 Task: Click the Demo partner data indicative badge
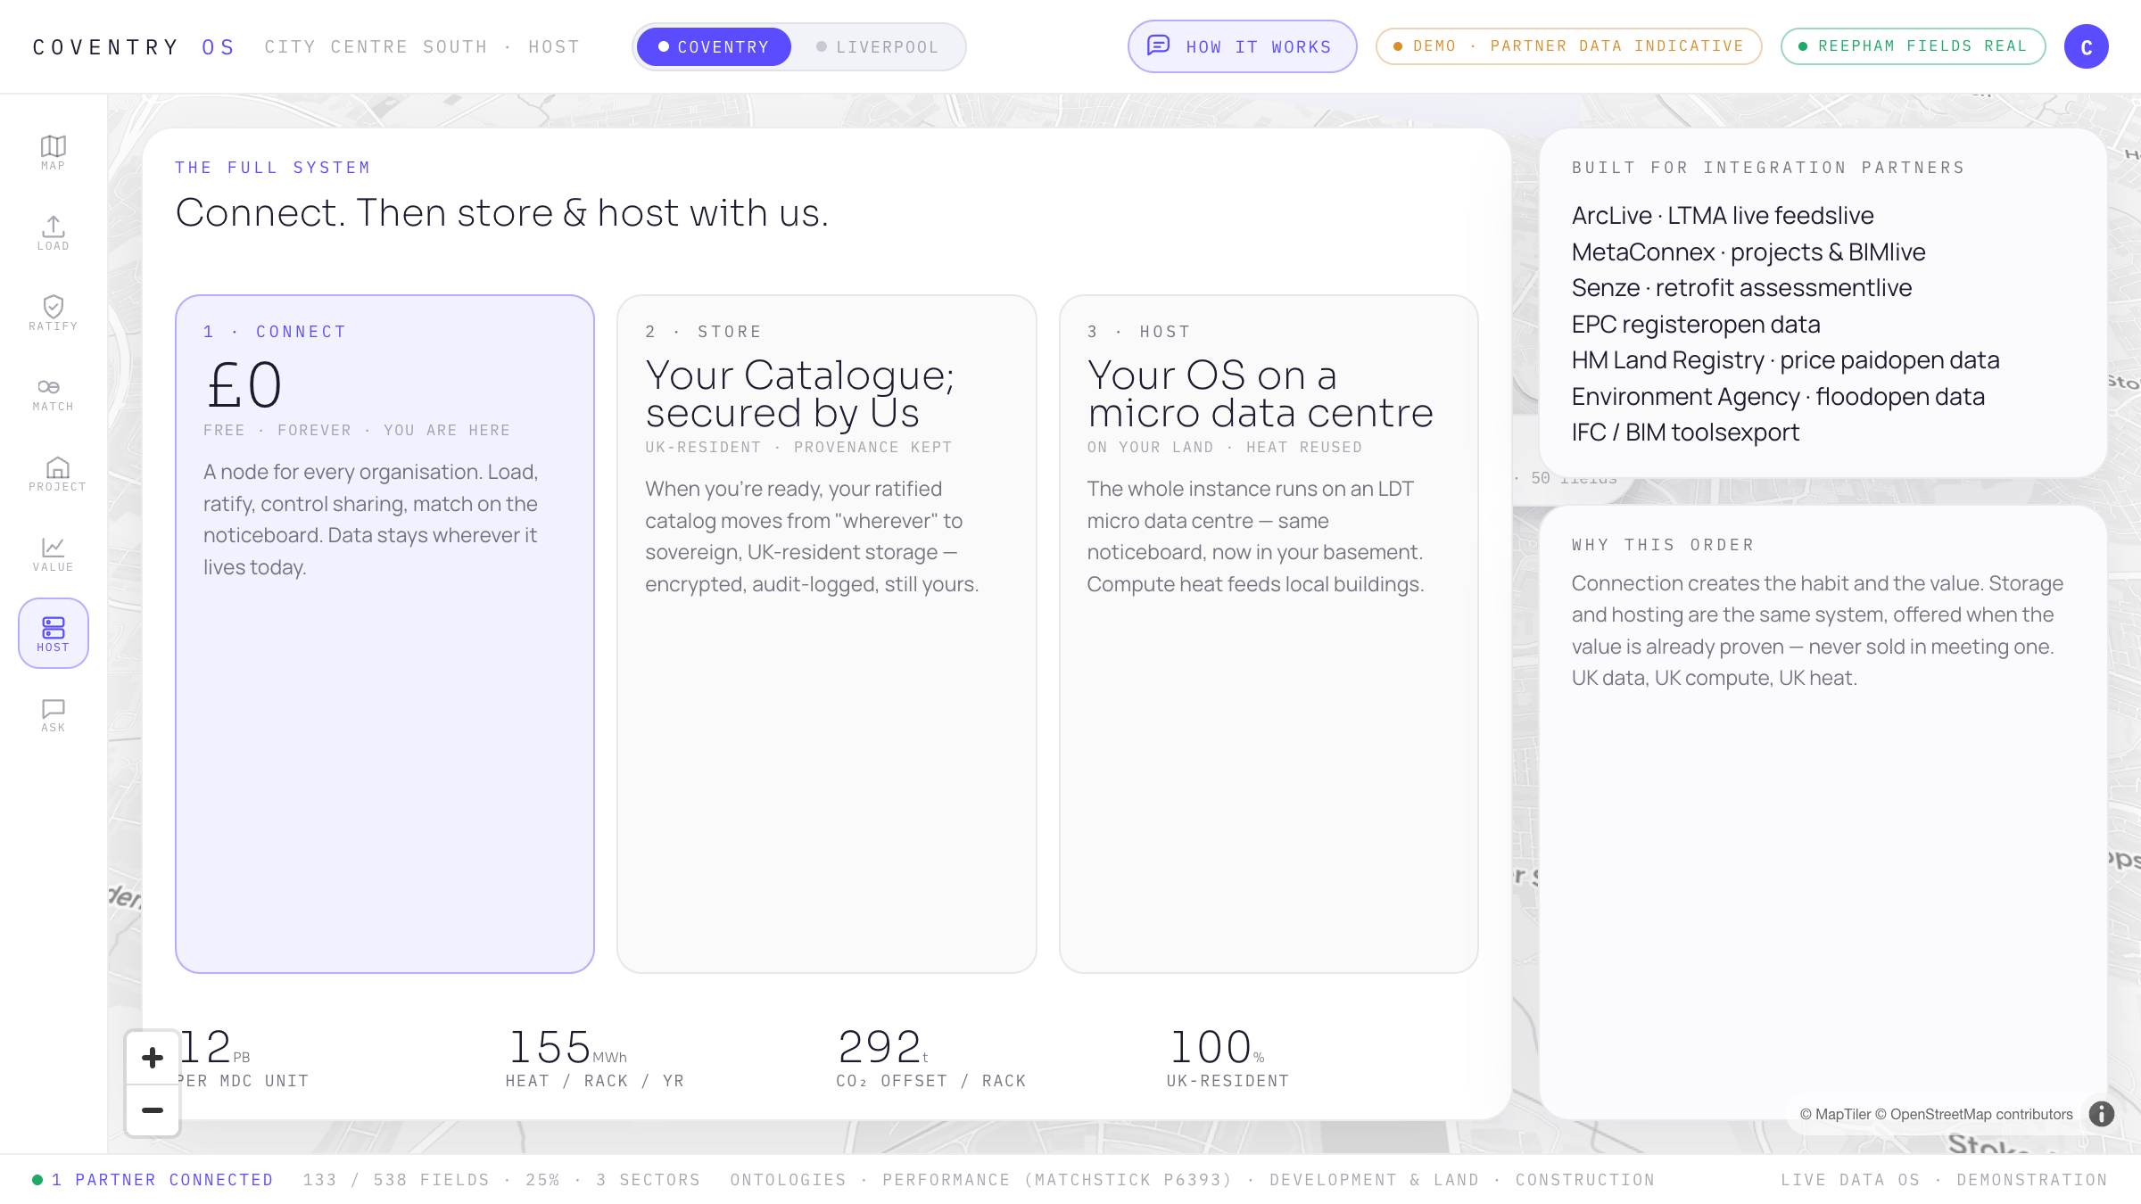[x=1568, y=46]
